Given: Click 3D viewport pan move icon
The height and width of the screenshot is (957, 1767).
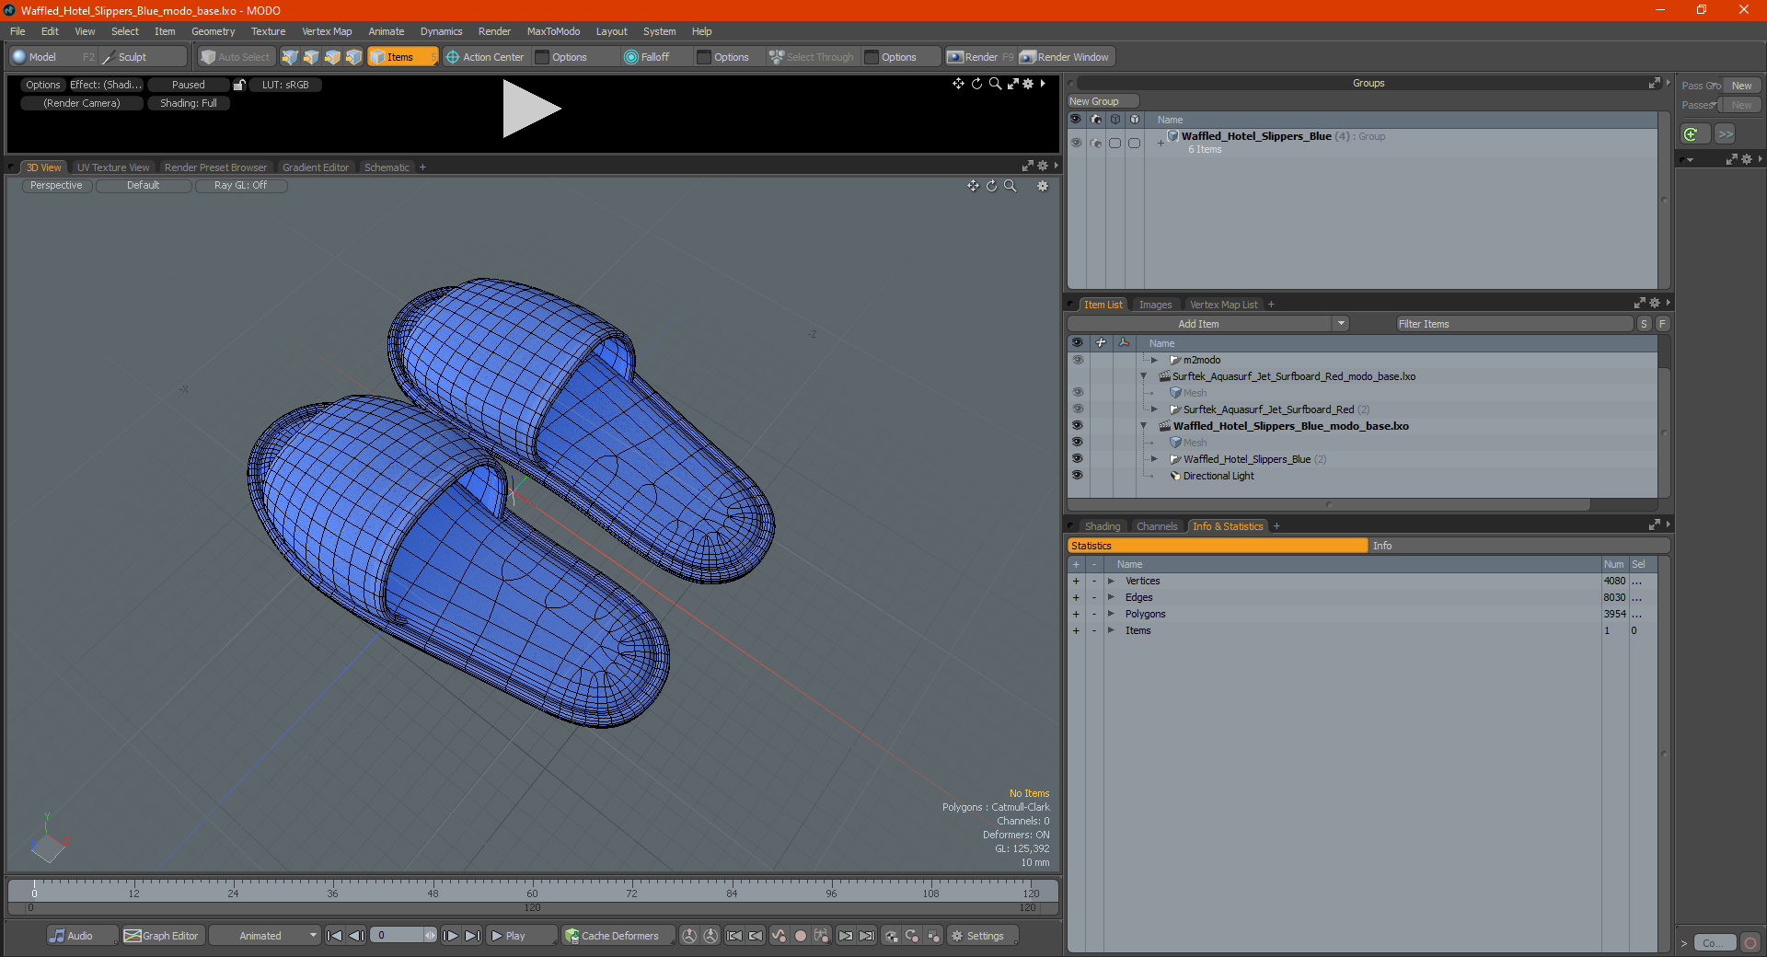Looking at the screenshot, I should pyautogui.click(x=973, y=186).
